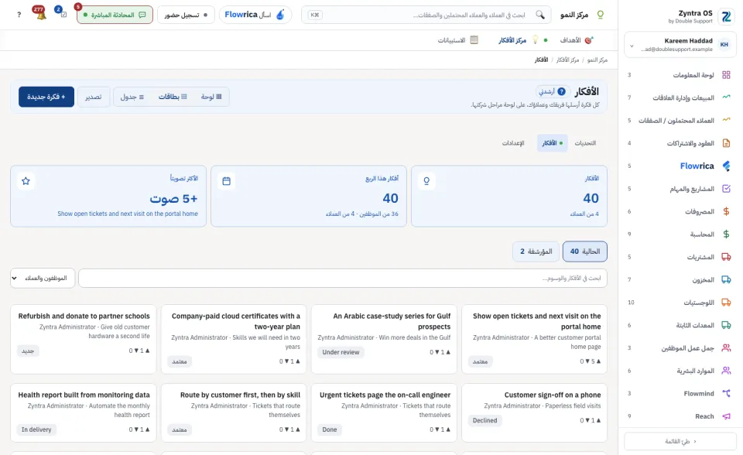
Task: Expand Kareem Haddad account menu
Action: (x=680, y=45)
